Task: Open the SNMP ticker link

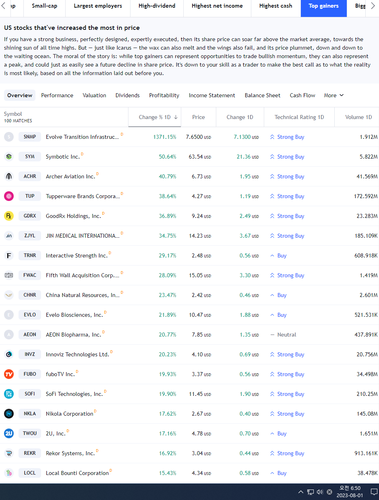Action: [30, 137]
